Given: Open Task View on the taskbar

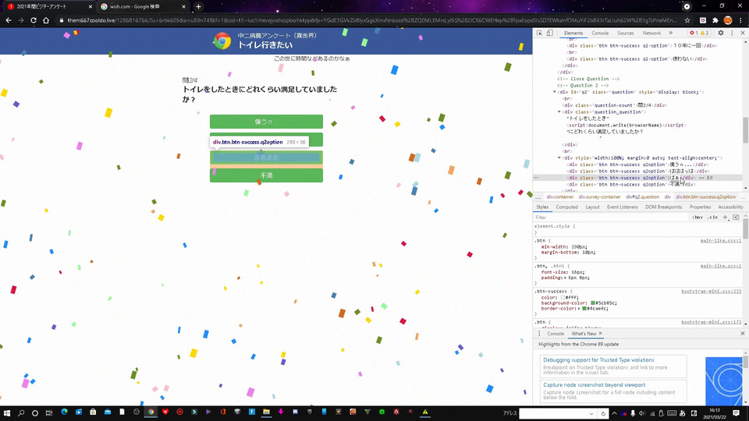Looking at the screenshot, I should coord(48,413).
